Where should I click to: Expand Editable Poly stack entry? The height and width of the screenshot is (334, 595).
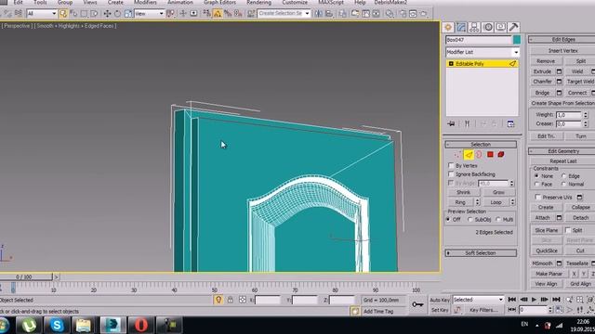[451, 64]
